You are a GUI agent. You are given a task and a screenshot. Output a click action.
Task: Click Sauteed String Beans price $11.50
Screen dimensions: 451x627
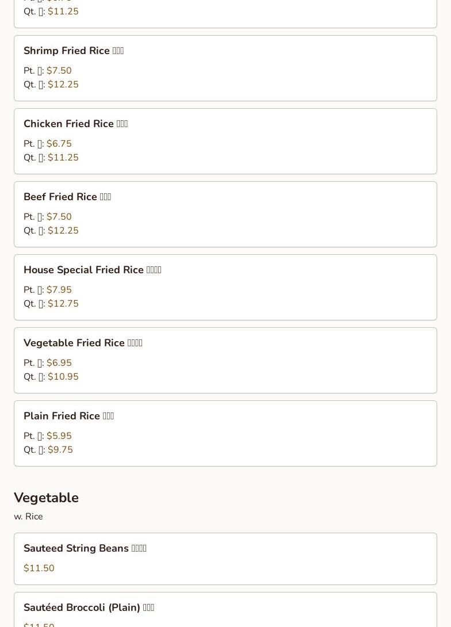(39, 568)
